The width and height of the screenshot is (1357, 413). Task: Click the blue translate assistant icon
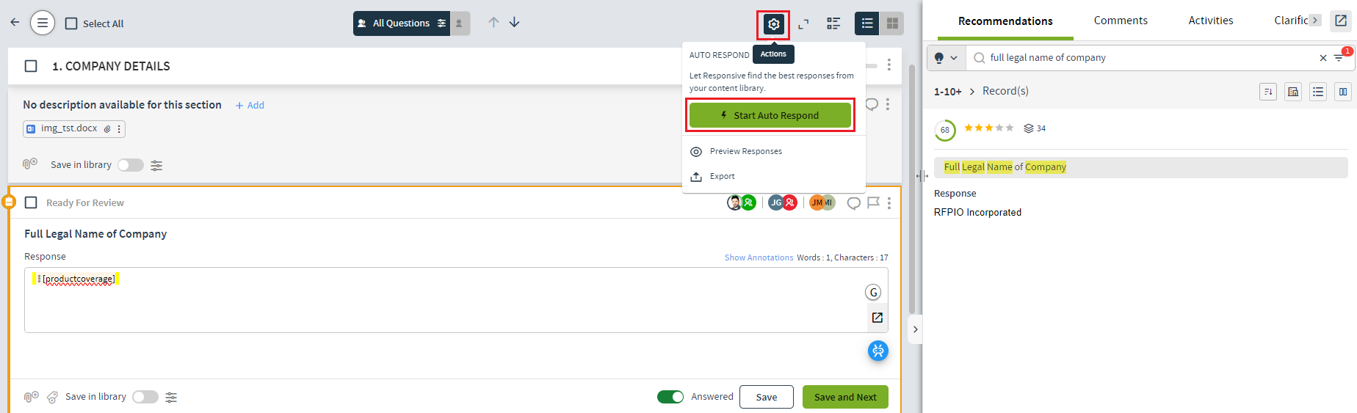[x=878, y=351]
